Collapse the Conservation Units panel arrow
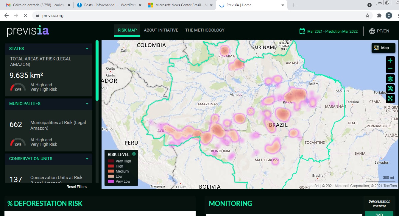Screen dimensions: 399x216 click(x=87, y=159)
